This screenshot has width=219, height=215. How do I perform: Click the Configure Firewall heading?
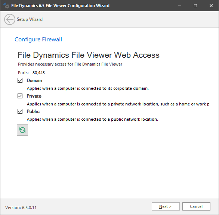click(x=38, y=39)
